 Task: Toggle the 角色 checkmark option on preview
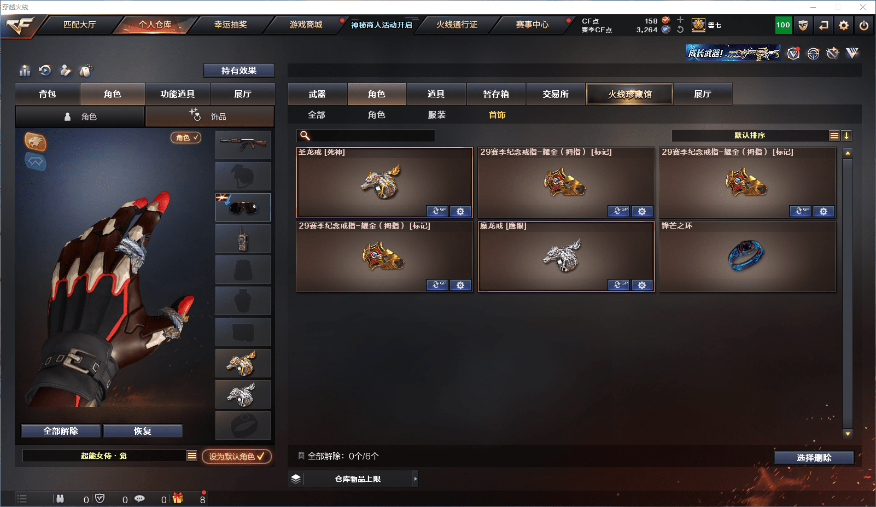point(186,138)
